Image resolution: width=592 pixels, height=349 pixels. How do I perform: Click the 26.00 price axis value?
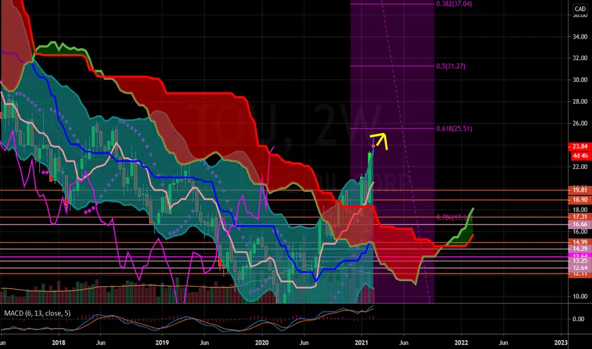click(579, 123)
